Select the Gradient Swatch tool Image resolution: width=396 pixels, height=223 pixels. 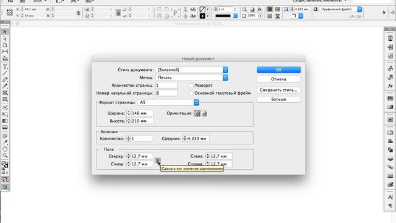pyautogui.click(x=5, y=121)
